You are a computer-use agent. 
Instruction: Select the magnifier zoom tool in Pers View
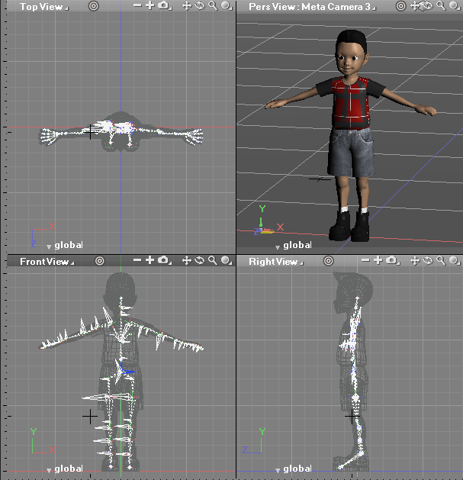[442, 6]
